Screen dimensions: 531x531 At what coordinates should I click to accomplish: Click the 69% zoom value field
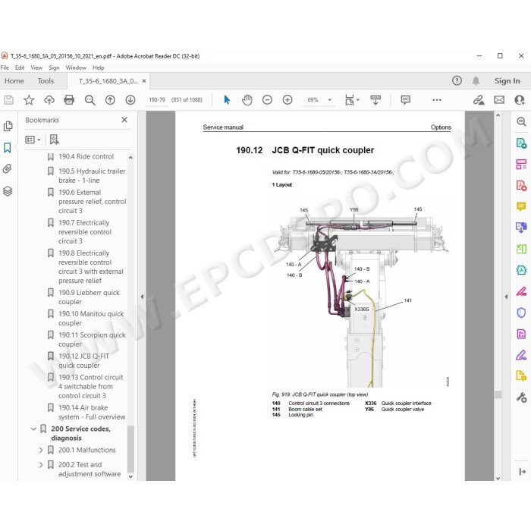(x=313, y=100)
